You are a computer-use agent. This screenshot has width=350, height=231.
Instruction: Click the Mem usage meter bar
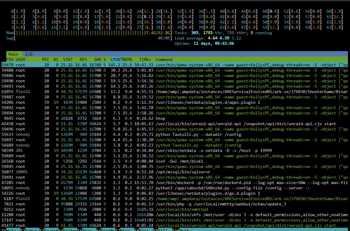[x=89, y=33]
